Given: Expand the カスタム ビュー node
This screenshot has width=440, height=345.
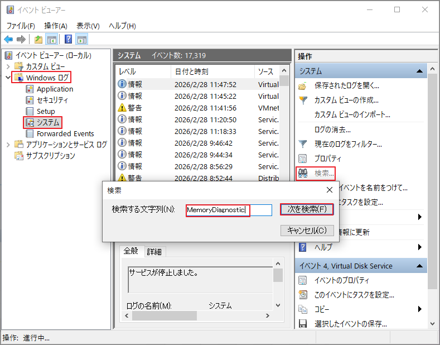Looking at the screenshot, I should pos(8,66).
